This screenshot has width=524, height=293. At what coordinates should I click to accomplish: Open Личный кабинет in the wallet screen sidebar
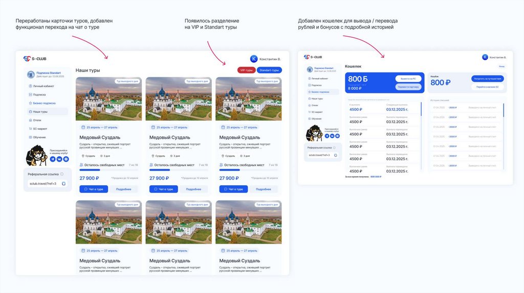click(x=318, y=79)
